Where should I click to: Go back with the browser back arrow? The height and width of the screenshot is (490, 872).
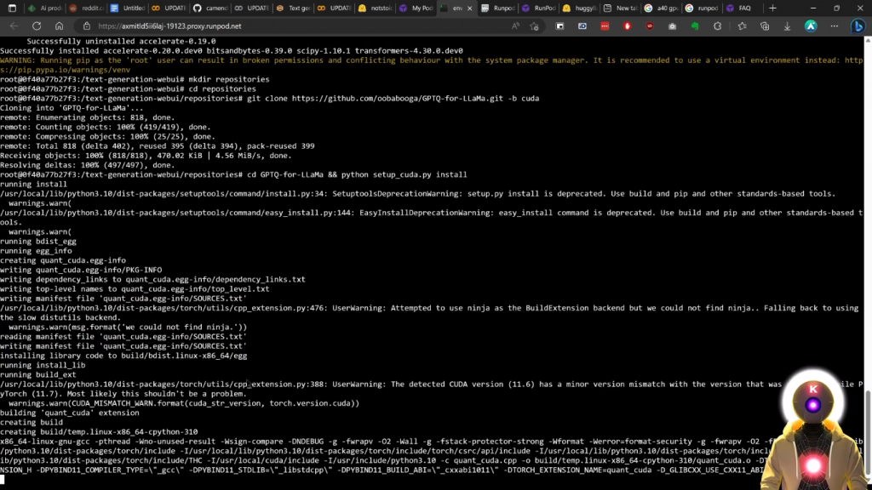pos(14,26)
